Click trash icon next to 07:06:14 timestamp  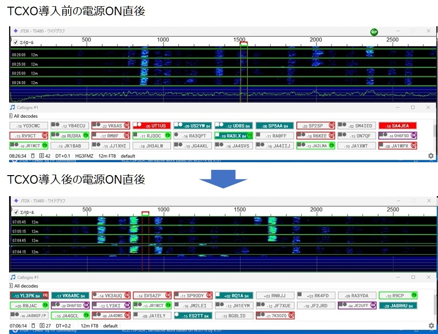(x=33, y=326)
